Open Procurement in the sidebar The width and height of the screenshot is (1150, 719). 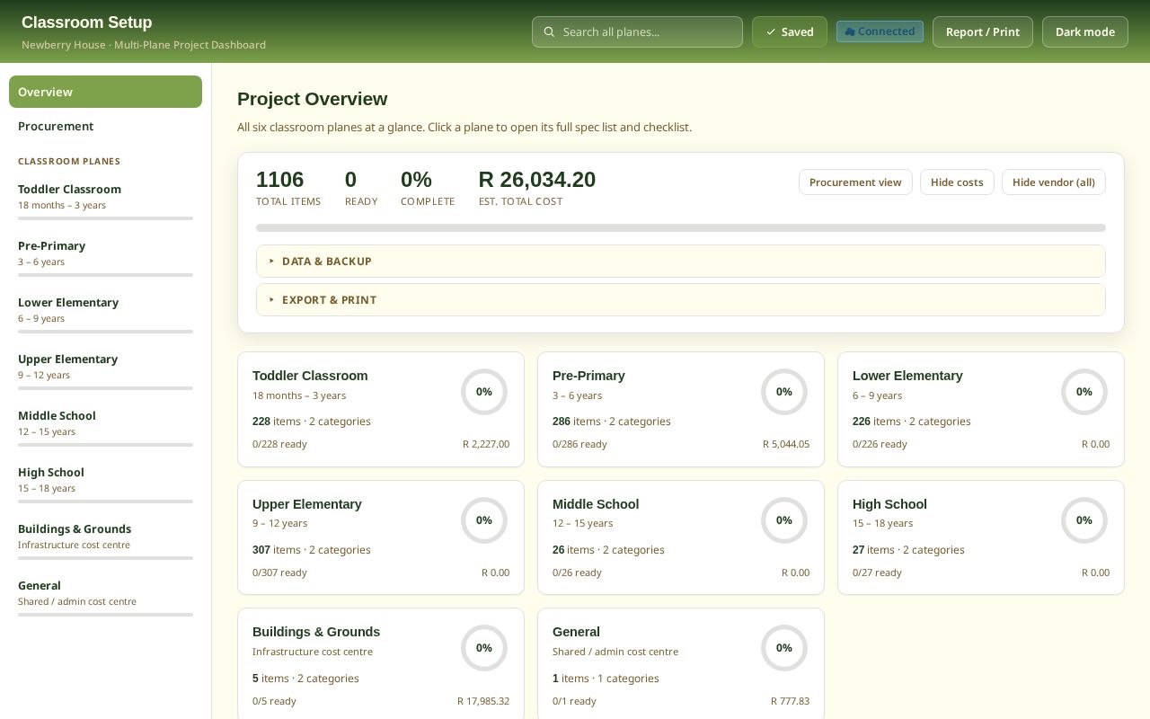tap(105, 126)
